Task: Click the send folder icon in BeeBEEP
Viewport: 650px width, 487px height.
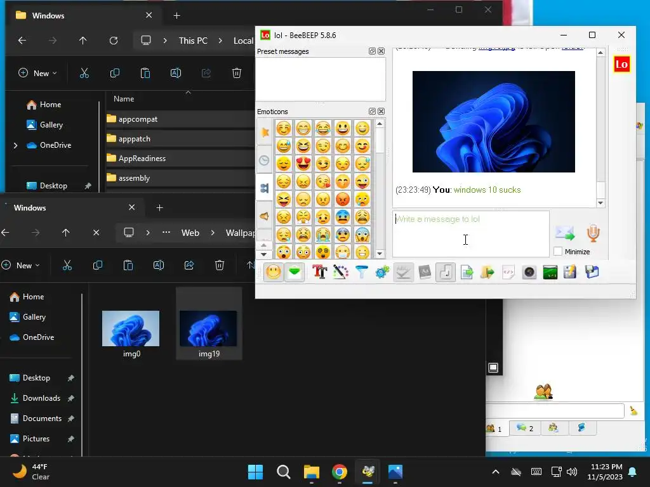Action: [x=487, y=272]
